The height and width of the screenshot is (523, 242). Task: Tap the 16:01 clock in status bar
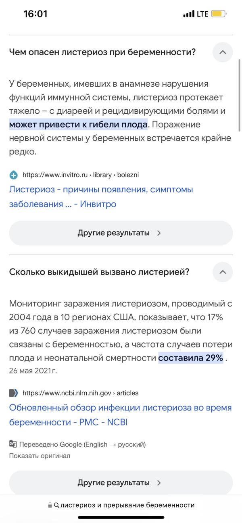coord(35,14)
